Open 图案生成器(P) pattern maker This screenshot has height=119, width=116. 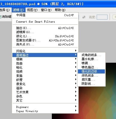tap(45, 40)
